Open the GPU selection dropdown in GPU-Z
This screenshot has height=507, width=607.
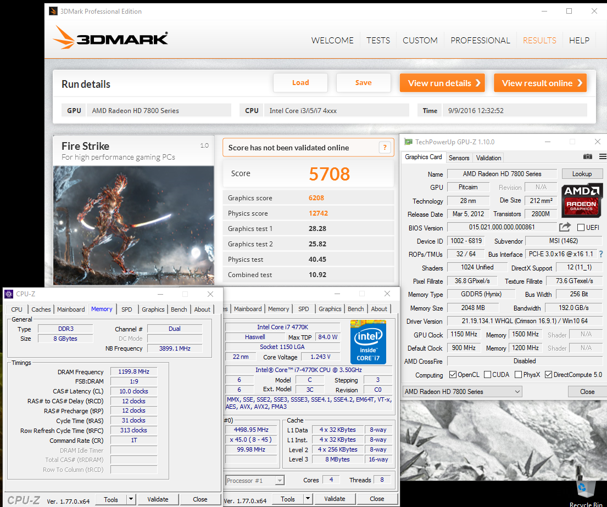[x=462, y=391]
